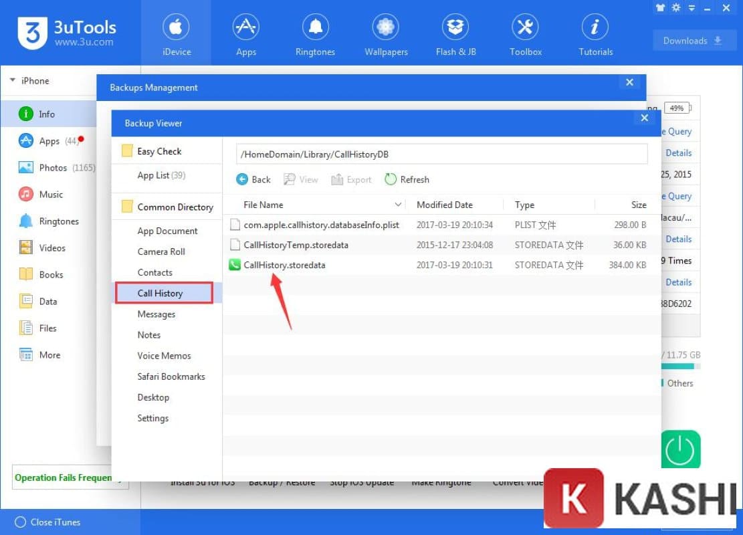Open the Tutorials info icon

pos(595,28)
